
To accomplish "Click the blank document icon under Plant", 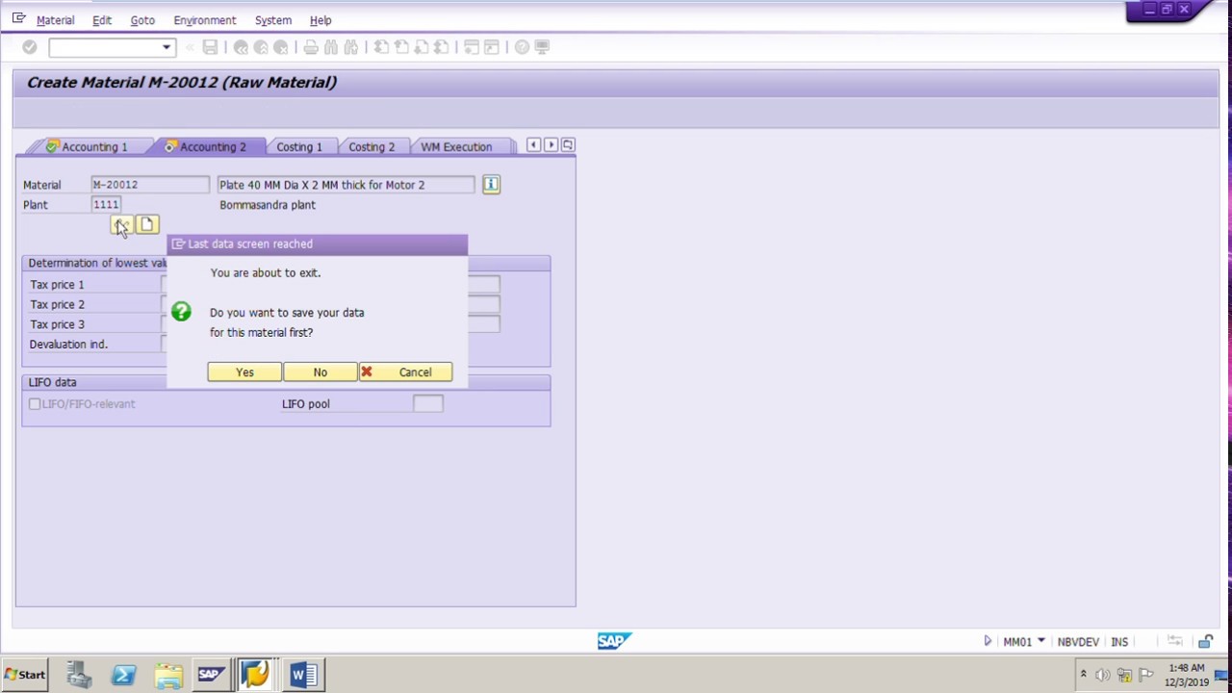I will click(x=146, y=224).
